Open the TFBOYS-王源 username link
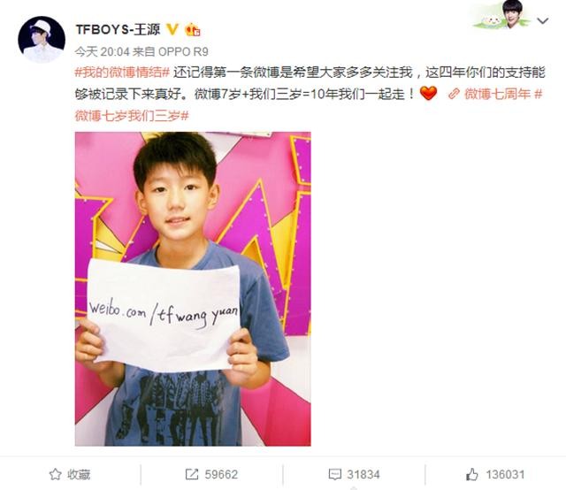566x490 pixels. tap(118, 29)
